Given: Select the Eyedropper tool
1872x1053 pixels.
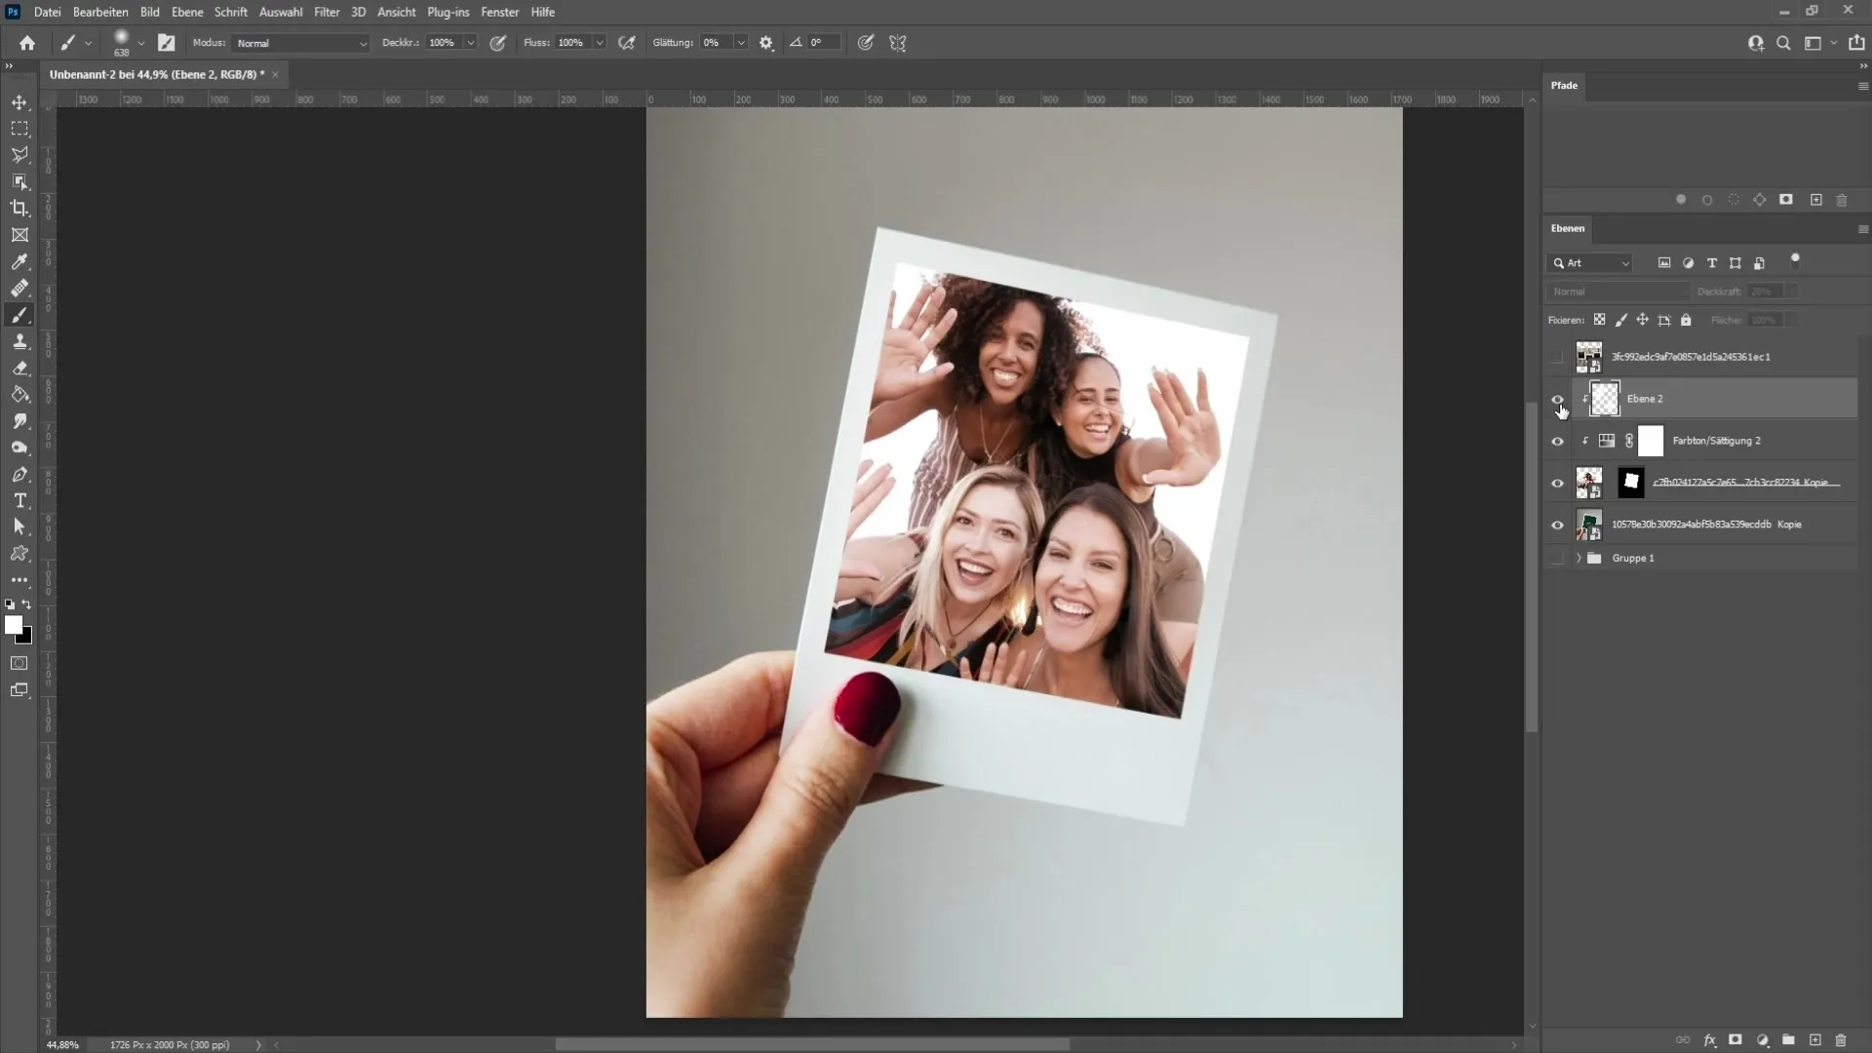Looking at the screenshot, I should (x=19, y=261).
